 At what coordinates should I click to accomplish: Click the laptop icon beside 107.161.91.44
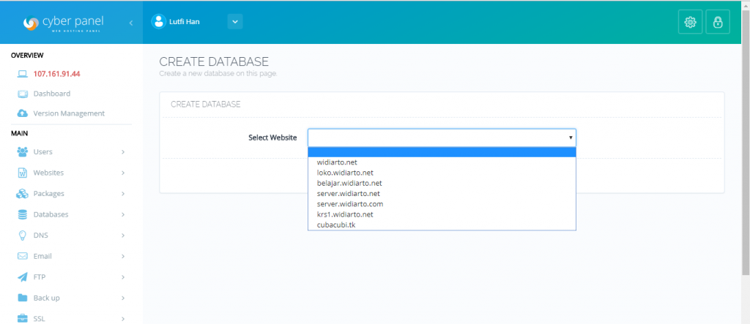pyautogui.click(x=23, y=74)
